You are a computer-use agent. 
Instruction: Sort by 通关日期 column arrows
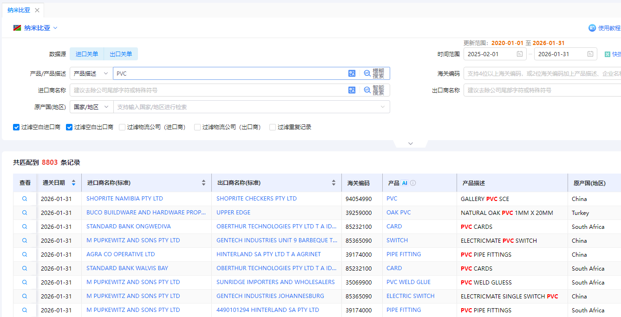(73, 183)
